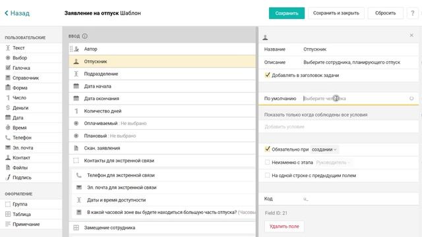This screenshot has width=422, height=237.
Task: Click the Эл. почта envelope icon
Action: point(8,147)
